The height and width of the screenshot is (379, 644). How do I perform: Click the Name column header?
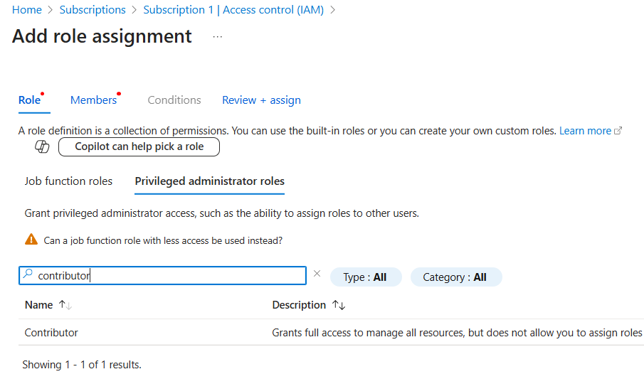coord(38,305)
